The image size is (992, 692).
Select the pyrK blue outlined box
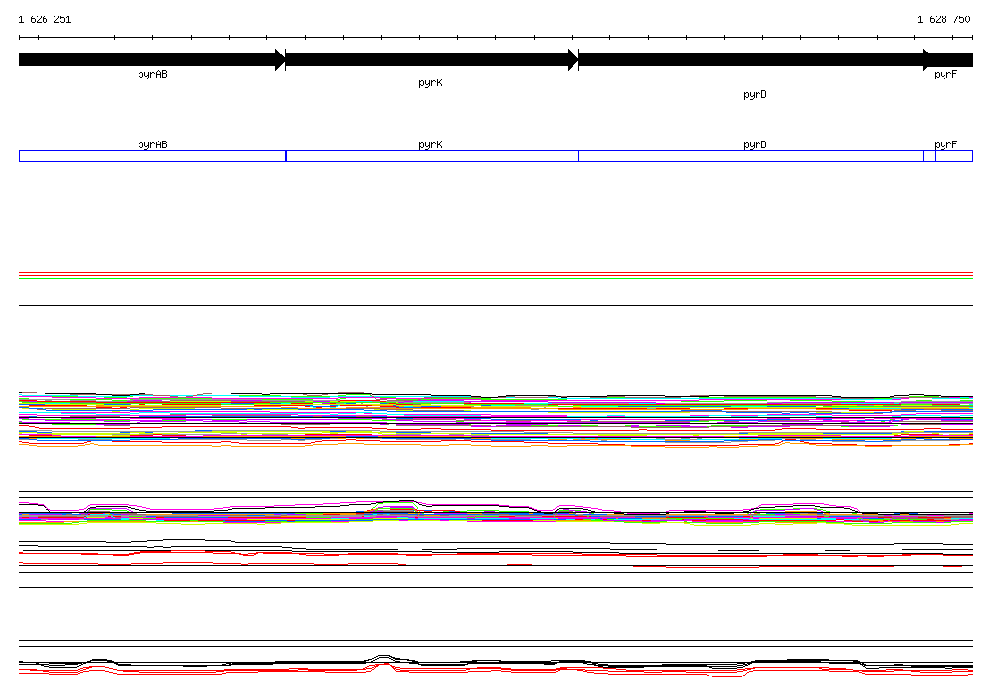point(432,156)
